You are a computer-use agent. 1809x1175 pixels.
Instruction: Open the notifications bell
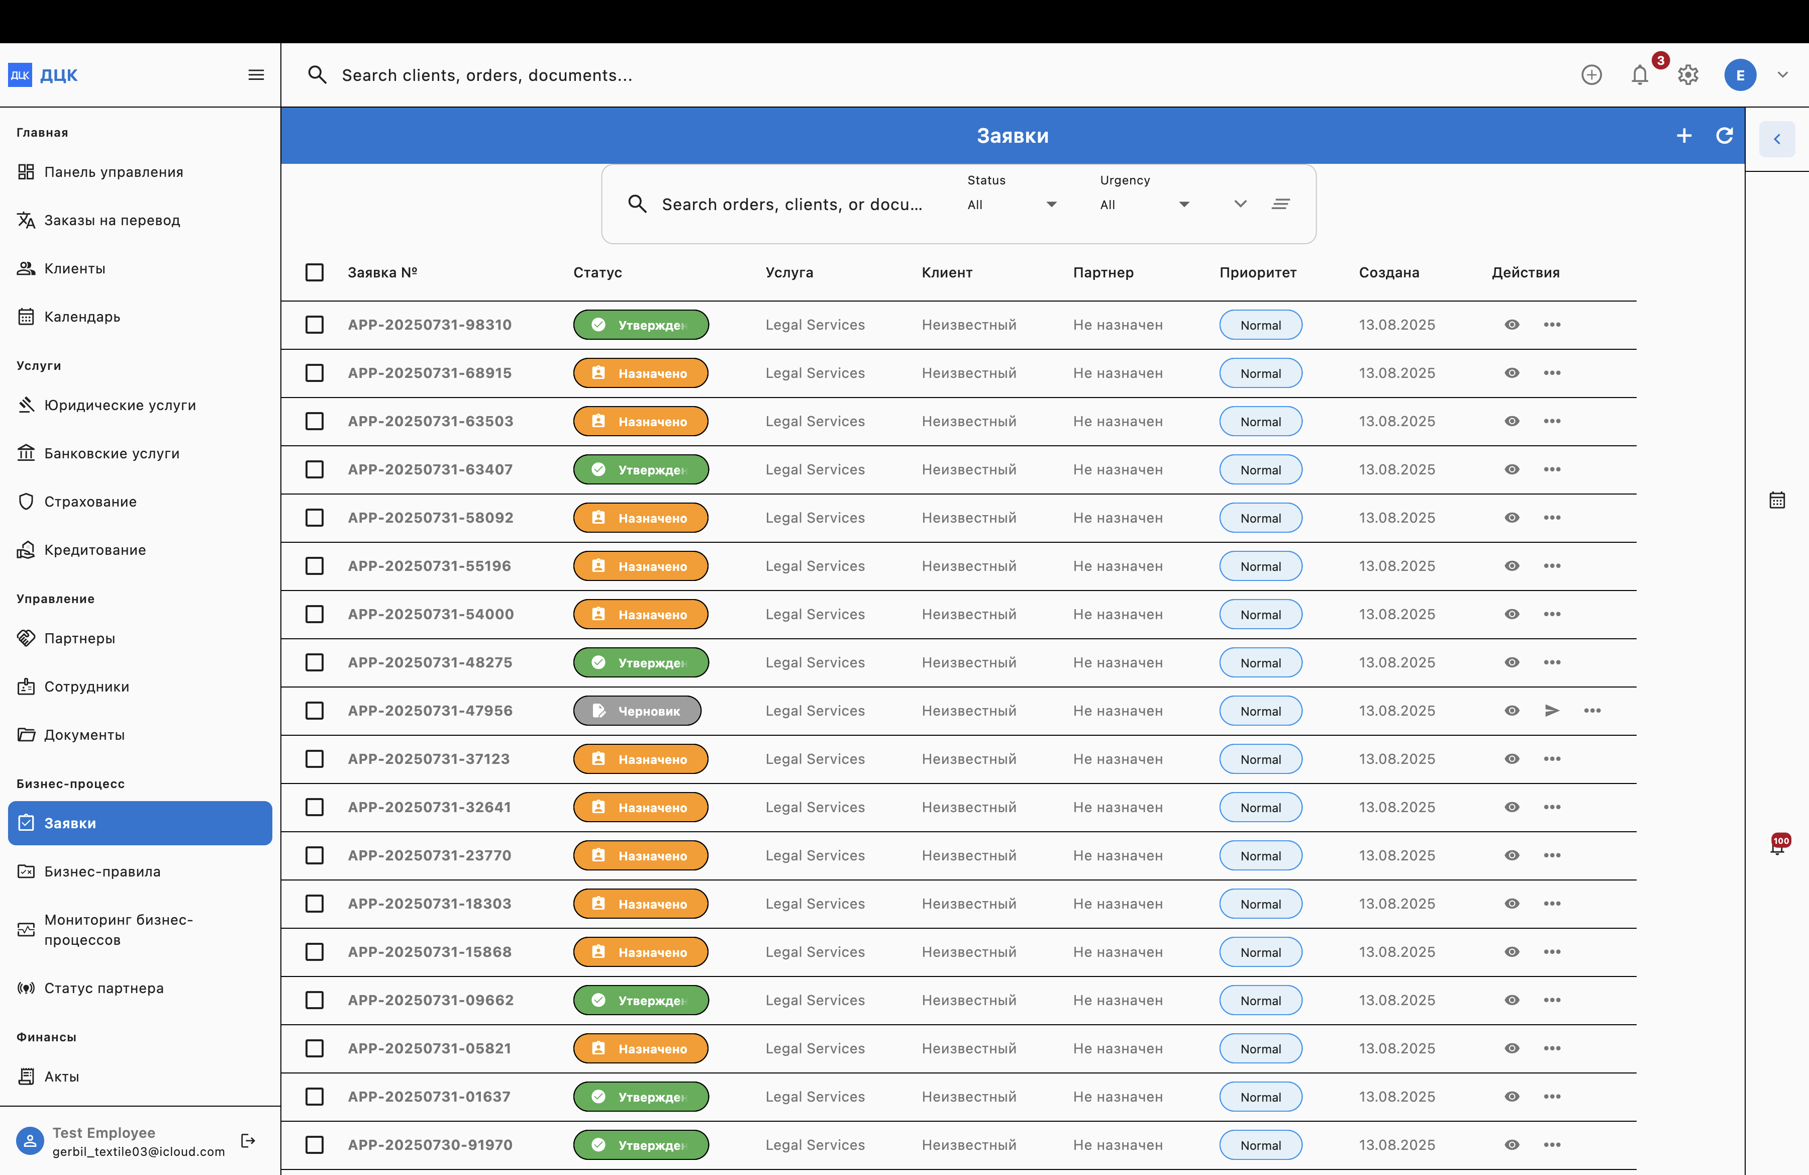1640,74
